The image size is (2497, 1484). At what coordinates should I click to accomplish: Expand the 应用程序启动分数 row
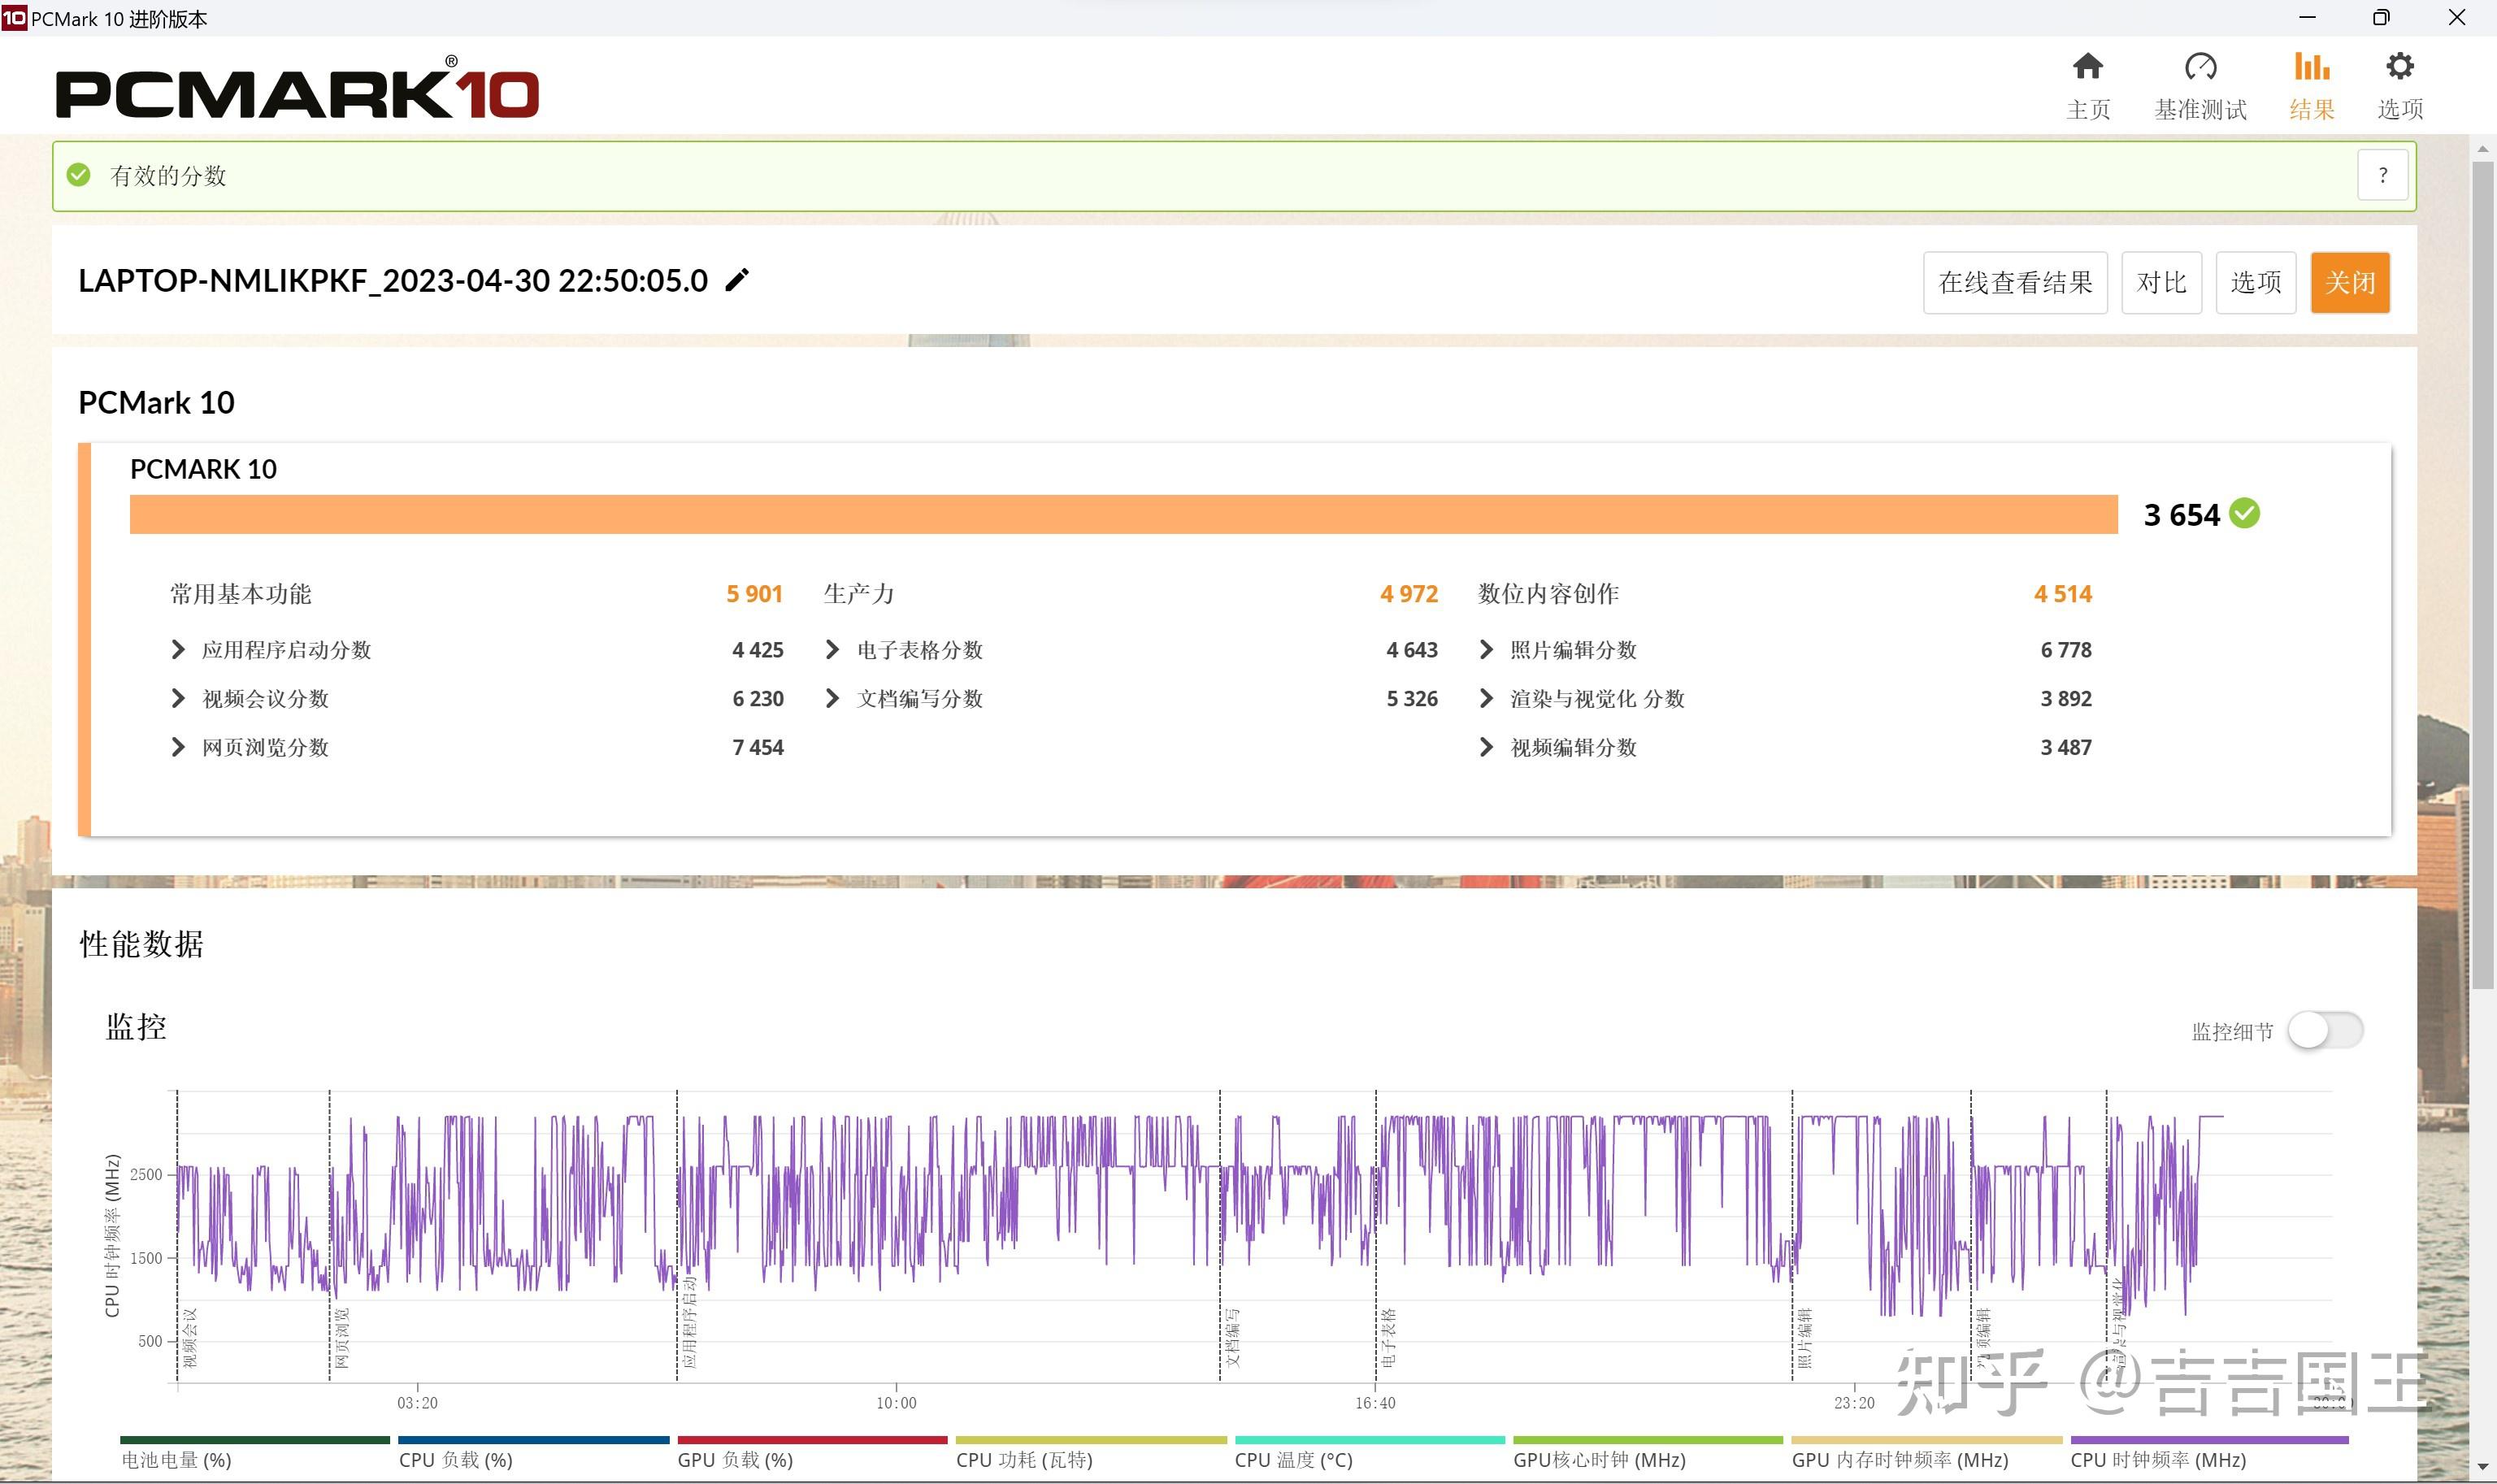coord(178,650)
